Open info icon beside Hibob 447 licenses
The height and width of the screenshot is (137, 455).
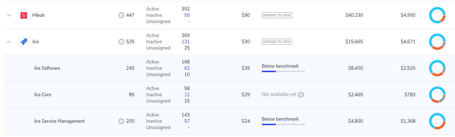coord(121,15)
